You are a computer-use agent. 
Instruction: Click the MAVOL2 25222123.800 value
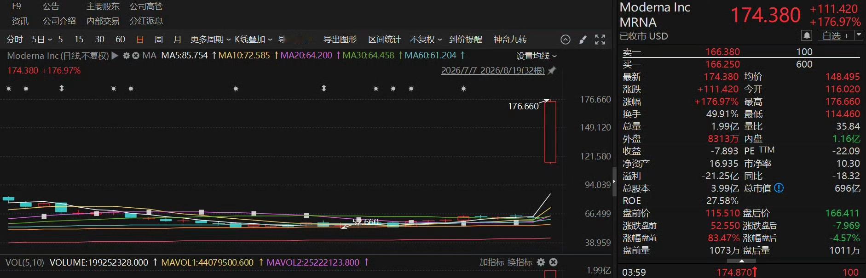click(x=313, y=262)
